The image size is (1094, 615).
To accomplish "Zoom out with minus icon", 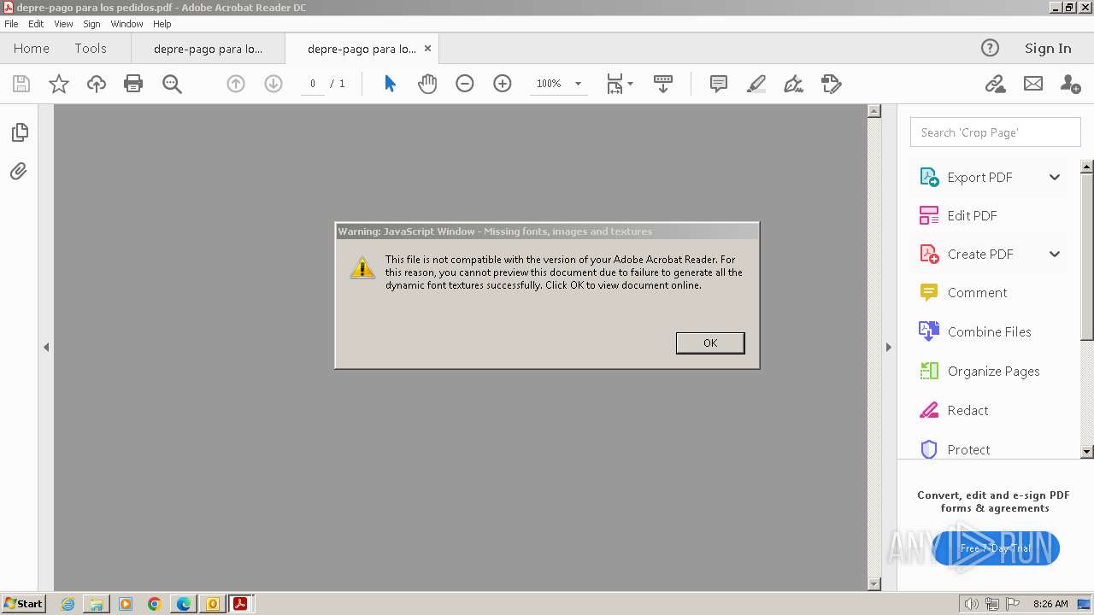I will [x=465, y=84].
